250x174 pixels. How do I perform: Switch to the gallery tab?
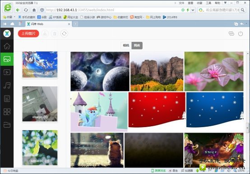137,46
